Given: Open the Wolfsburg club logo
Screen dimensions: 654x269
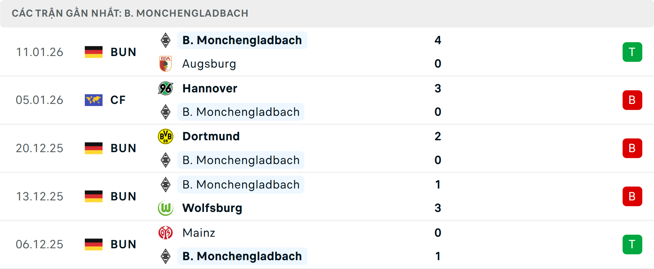Looking at the screenshot, I should [166, 208].
